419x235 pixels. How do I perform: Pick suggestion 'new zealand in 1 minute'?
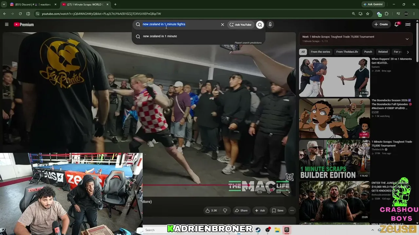point(198,36)
